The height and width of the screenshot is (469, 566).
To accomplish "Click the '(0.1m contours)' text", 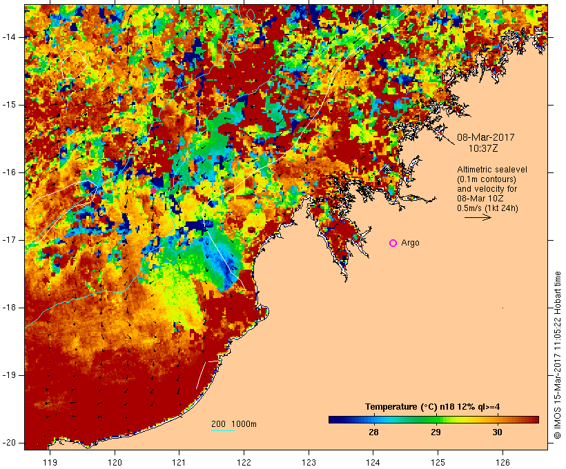I will (486, 179).
